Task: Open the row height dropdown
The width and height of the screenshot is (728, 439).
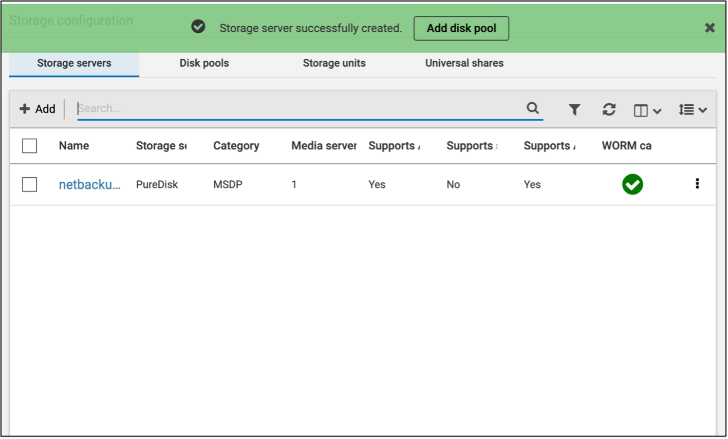Action: click(x=693, y=109)
